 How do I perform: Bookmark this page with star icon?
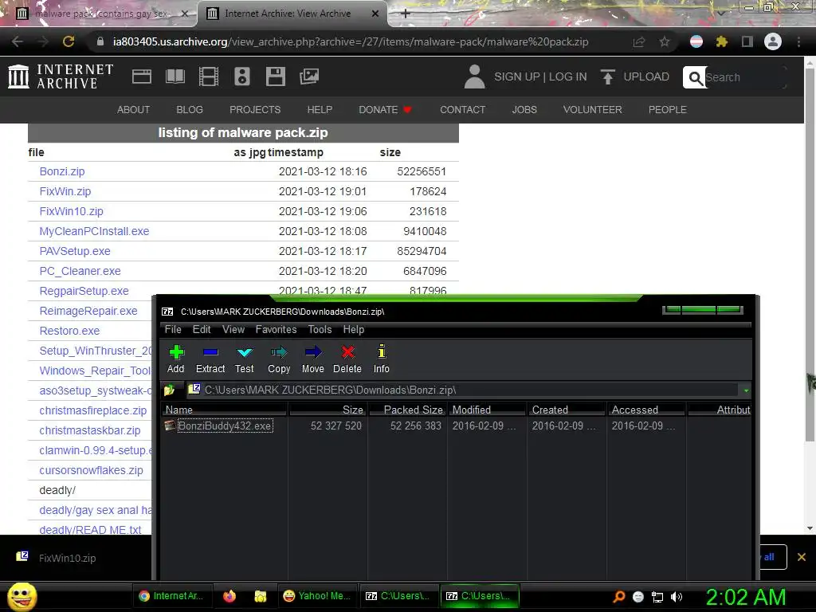click(x=665, y=41)
